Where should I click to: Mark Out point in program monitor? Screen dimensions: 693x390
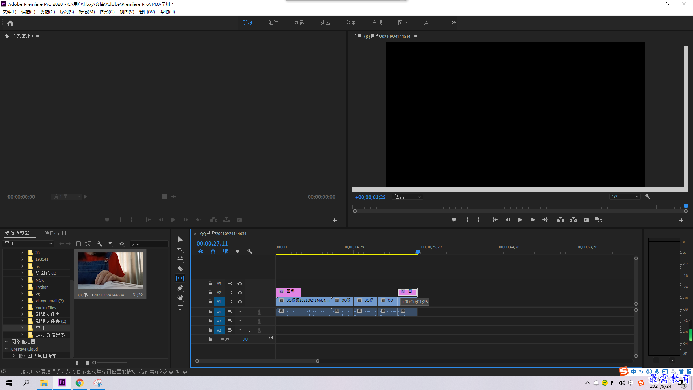pyautogui.click(x=479, y=220)
